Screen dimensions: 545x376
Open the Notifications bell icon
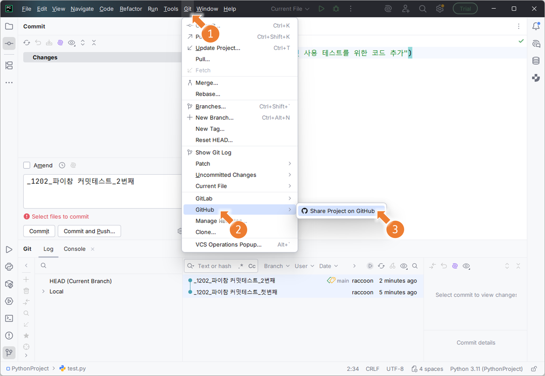point(536,26)
